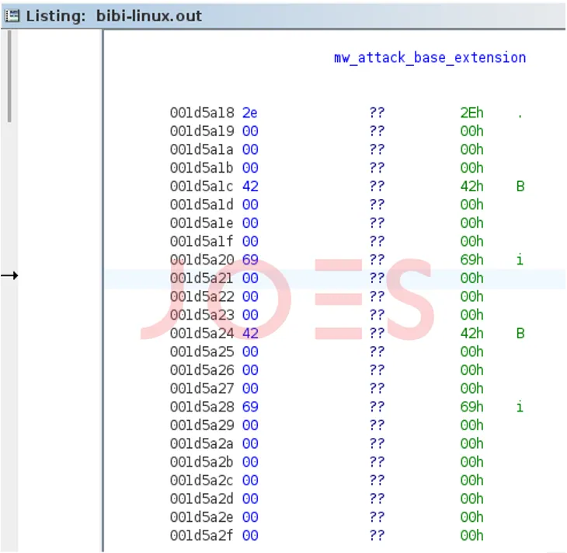This screenshot has width=567, height=553.
Task: Select the highlighted address 001d5a21
Action: point(202,278)
